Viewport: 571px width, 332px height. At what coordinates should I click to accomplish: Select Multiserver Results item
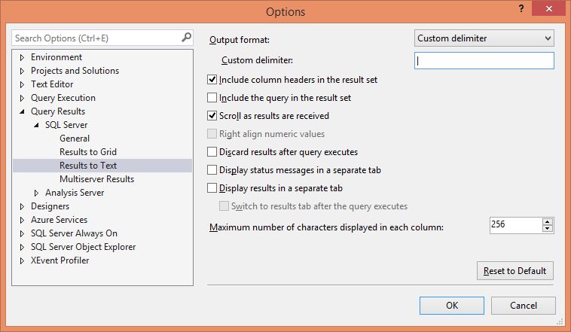(x=97, y=179)
